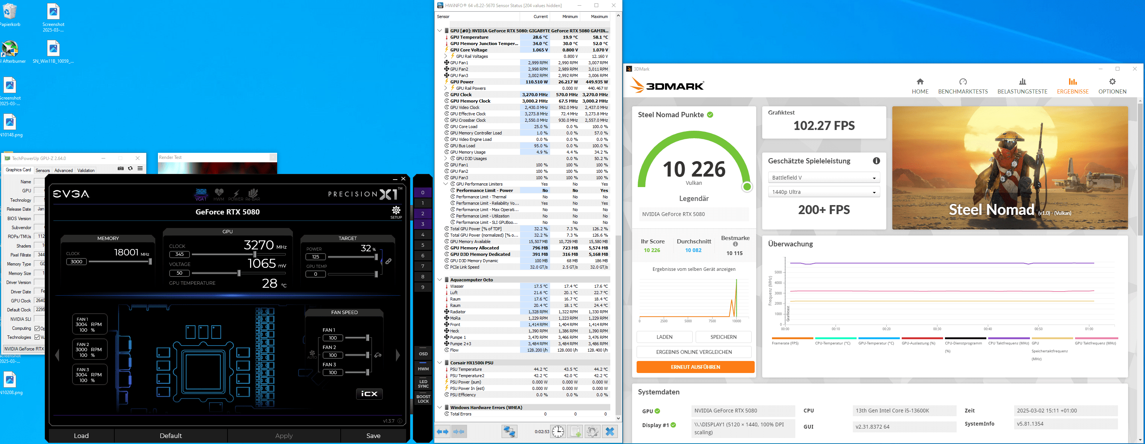
Task: Switch to BELASTUNGSTESTE tab in 3DMark
Action: 1022,86
